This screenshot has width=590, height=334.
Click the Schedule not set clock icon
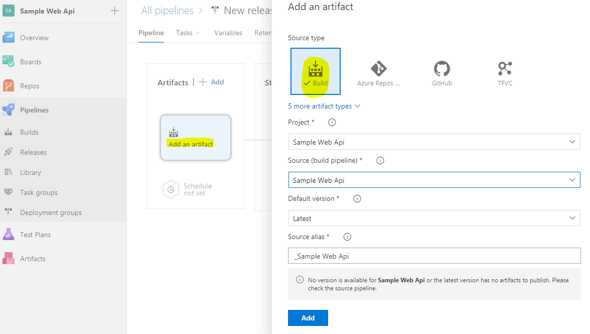(x=171, y=189)
